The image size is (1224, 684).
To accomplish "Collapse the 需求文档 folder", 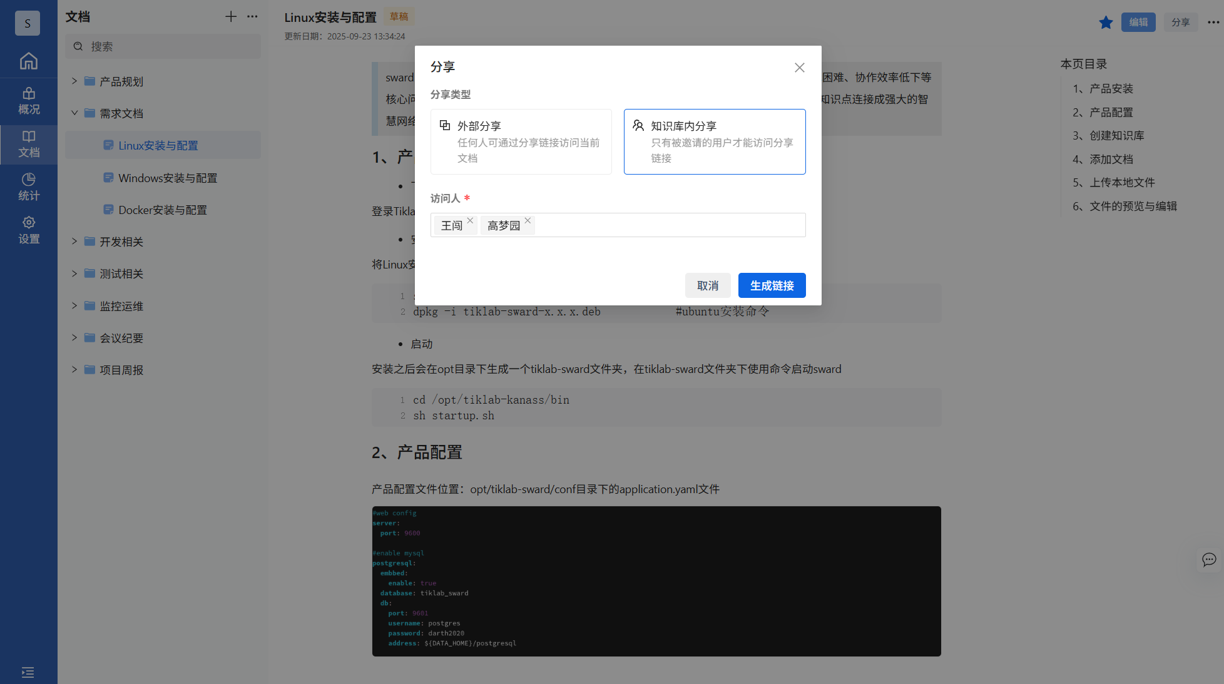I will pyautogui.click(x=74, y=113).
